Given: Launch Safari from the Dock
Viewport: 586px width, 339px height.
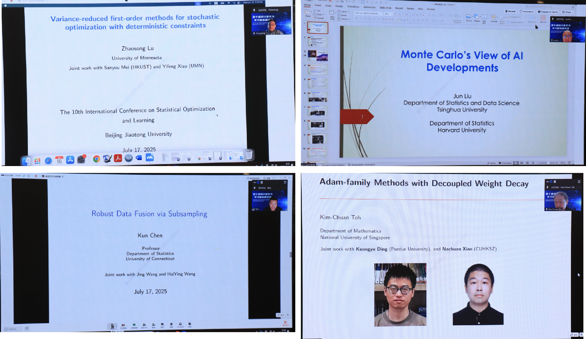Looking at the screenshot, I should coord(48,160).
